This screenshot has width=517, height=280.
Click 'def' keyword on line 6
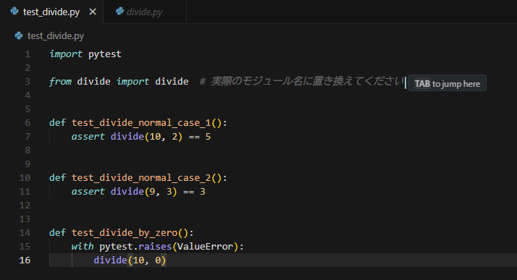[57, 123]
